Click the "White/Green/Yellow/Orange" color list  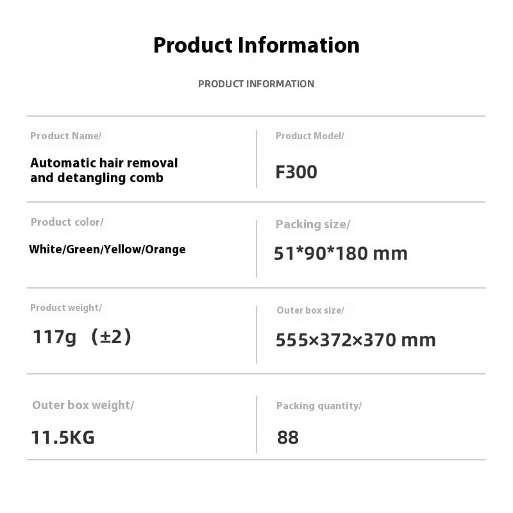pyautogui.click(x=107, y=249)
